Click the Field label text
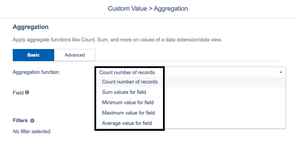The height and width of the screenshot is (166, 295). [x=18, y=93]
